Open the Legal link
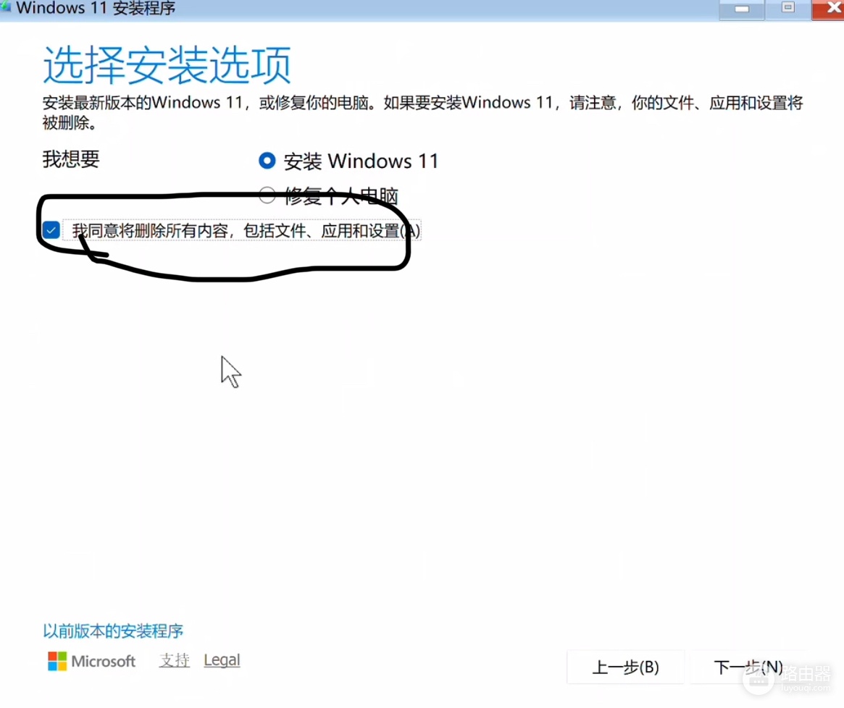 (x=222, y=660)
